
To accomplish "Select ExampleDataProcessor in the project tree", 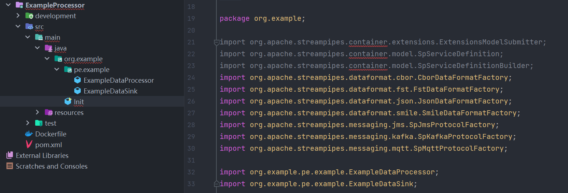I will point(118,80).
